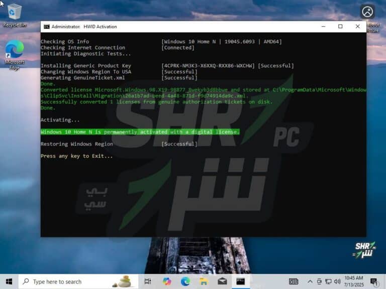386x289 pixels.
Task: Click the taskbar clock showing 10:45 AM
Action: tap(354, 281)
